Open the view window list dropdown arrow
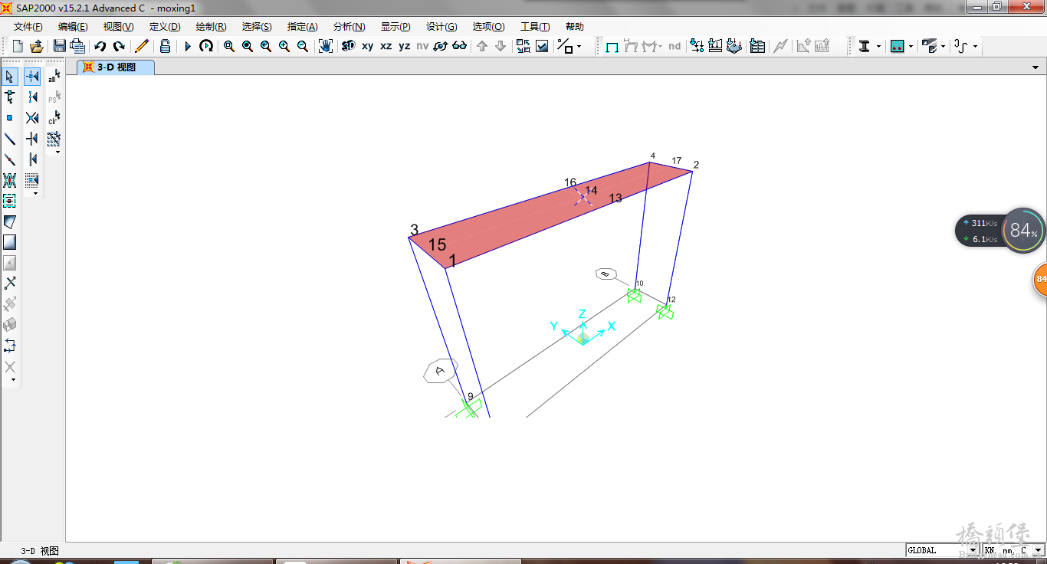1047x564 pixels. 1036,67
